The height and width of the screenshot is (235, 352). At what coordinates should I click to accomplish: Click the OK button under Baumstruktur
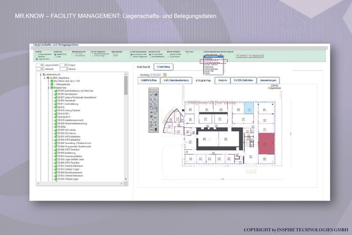pos(115,54)
